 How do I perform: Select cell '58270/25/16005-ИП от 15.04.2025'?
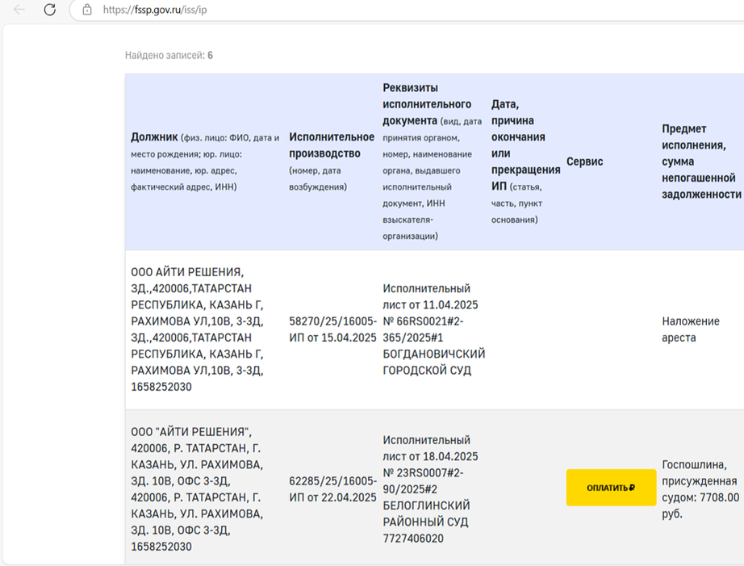coord(332,329)
